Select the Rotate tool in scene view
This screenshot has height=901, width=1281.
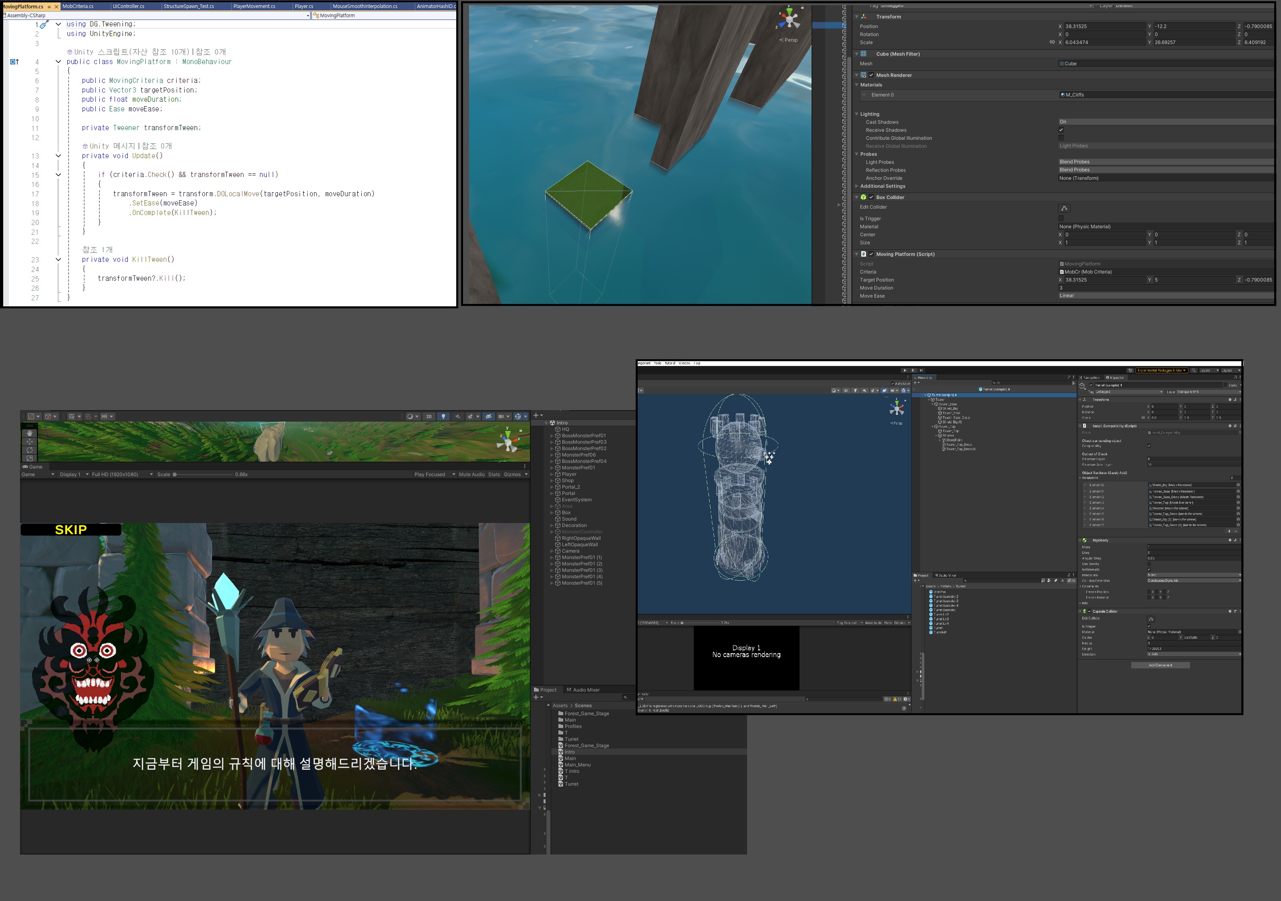30,450
